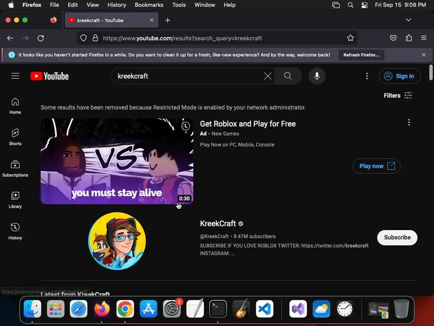Open the KreekCraft channel name link

[218, 223]
